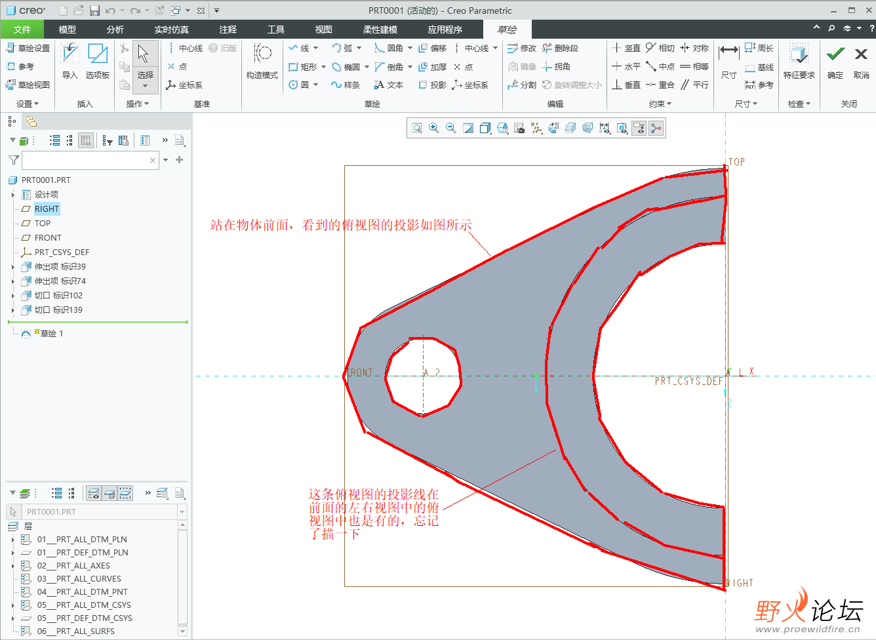Switch to the 注释 ribbon tab
The width and height of the screenshot is (876, 640).
228,30
